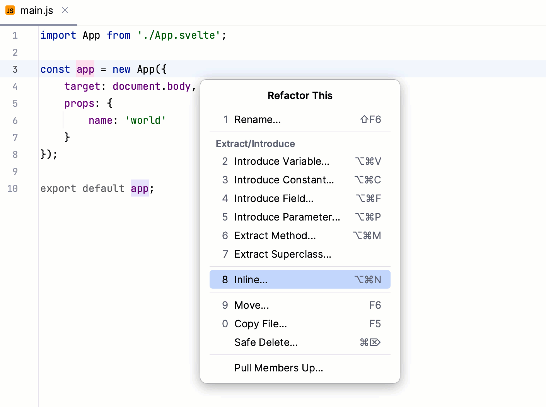
Task: Choose Introduce Variable from the menu
Action: [x=282, y=161]
